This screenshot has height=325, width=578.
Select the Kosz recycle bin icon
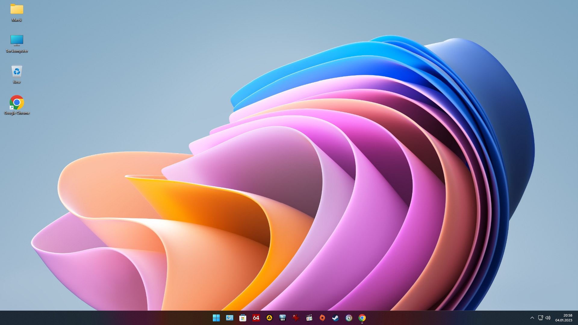click(x=17, y=74)
